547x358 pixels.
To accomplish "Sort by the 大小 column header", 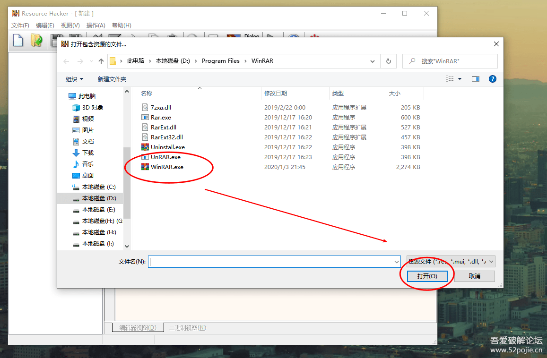I will (x=395, y=94).
